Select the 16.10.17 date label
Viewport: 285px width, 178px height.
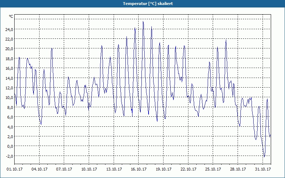point(139,169)
